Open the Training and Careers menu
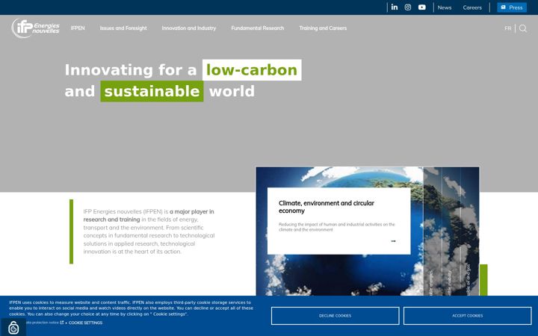The image size is (538, 336). pos(323,28)
